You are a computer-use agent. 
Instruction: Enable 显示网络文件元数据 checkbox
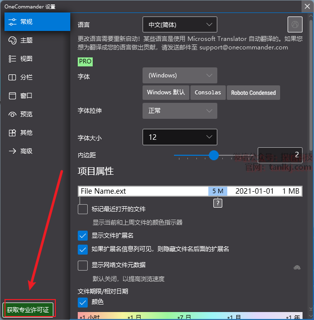click(x=83, y=266)
